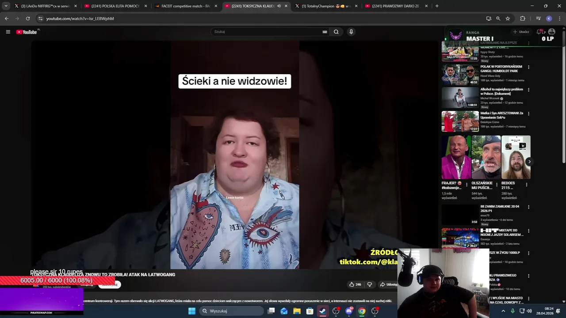This screenshot has width=566, height=318.
Task: Open Matka i Syn ARESZTOWANI thumbnail
Action: point(460,121)
